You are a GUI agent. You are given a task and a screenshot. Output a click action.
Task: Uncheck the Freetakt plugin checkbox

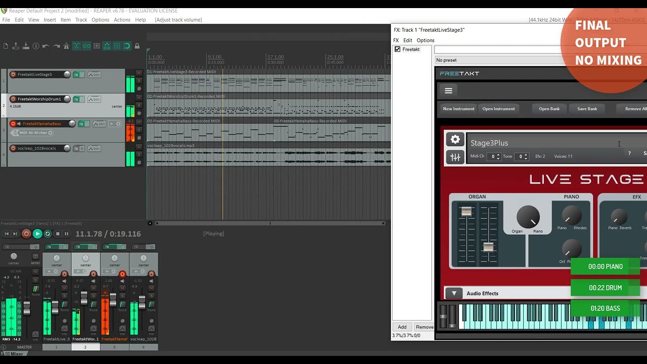397,50
